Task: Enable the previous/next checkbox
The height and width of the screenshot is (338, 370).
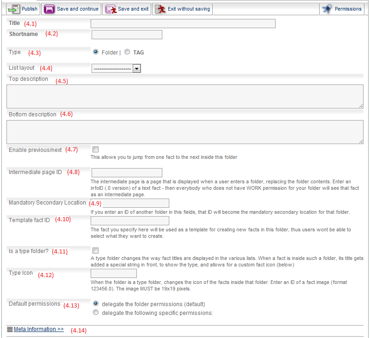Action: point(95,150)
